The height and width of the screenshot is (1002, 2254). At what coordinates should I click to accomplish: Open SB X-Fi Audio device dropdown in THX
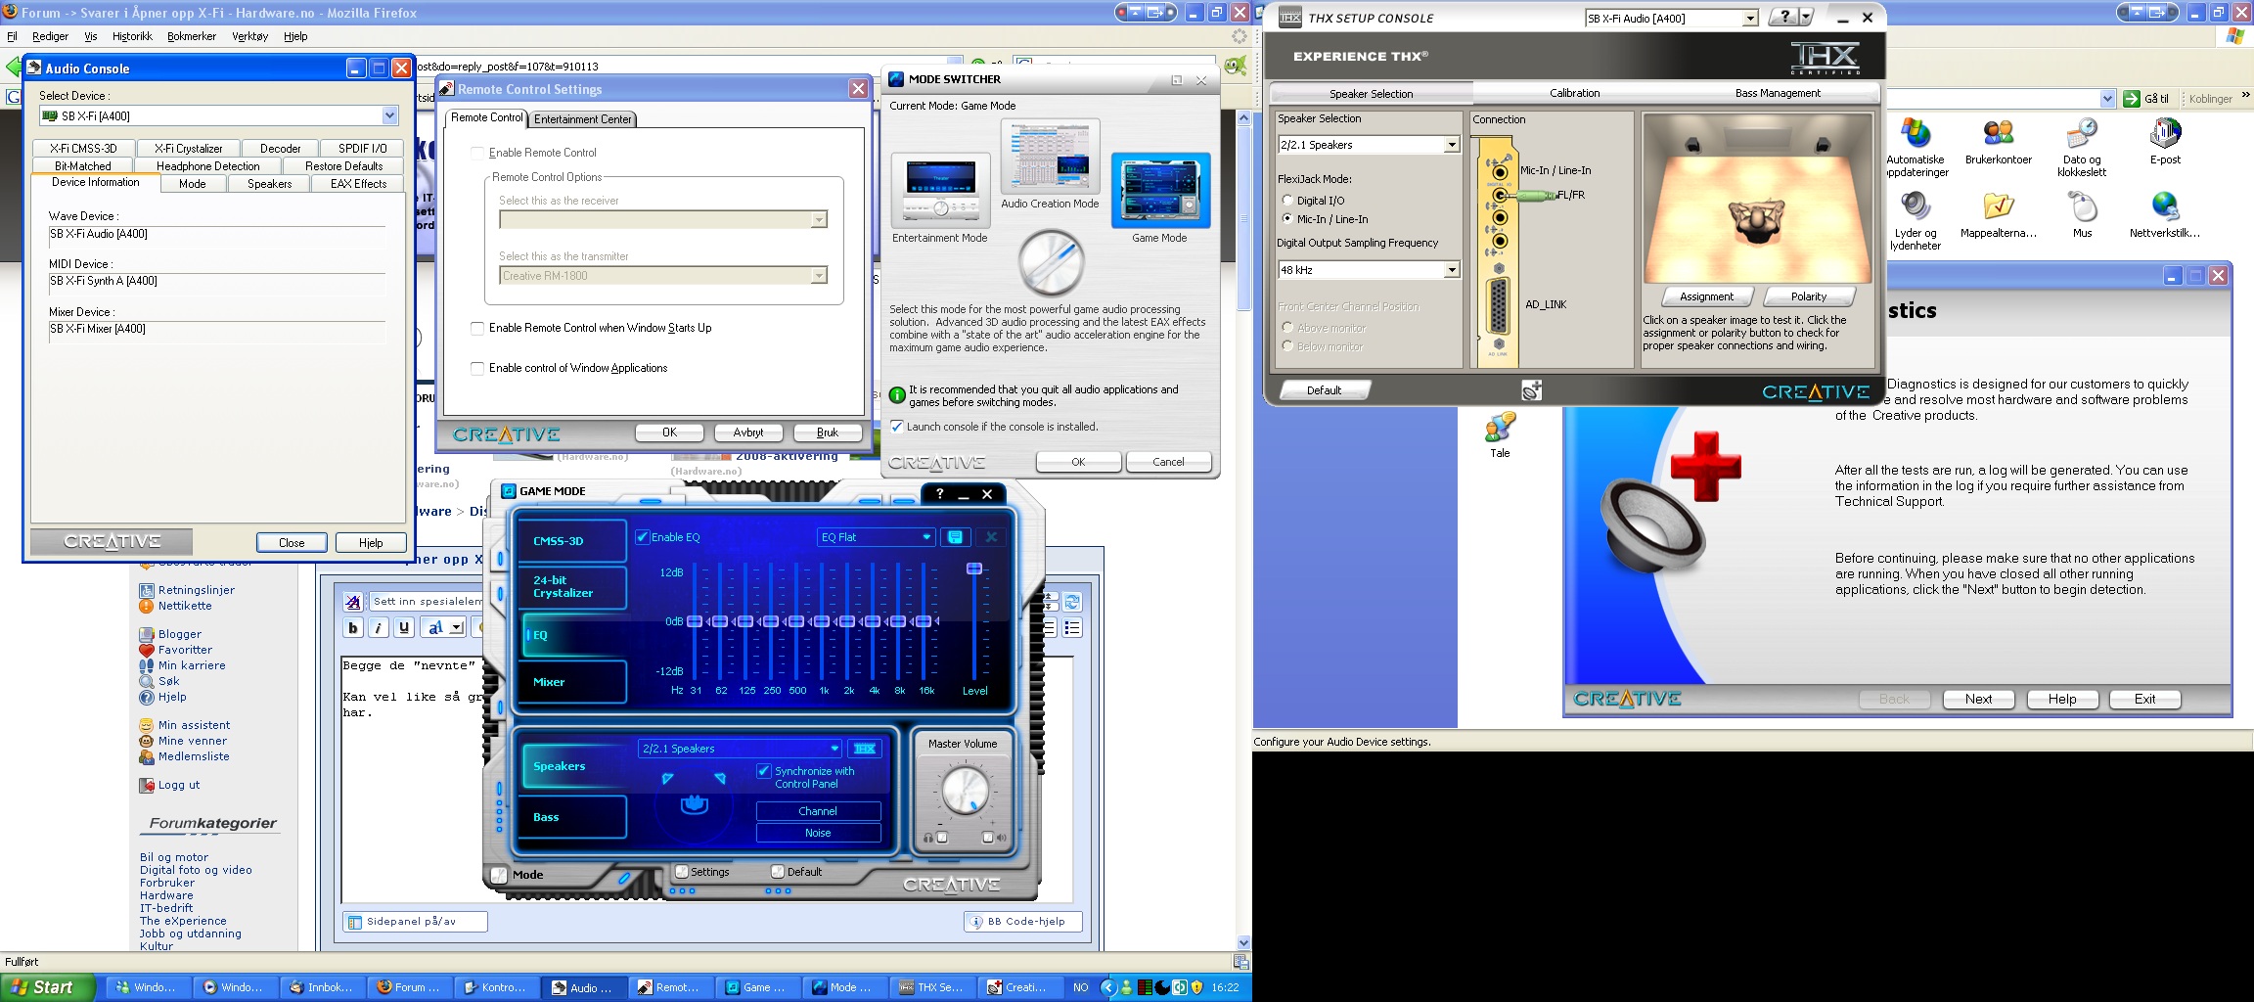(x=1749, y=19)
